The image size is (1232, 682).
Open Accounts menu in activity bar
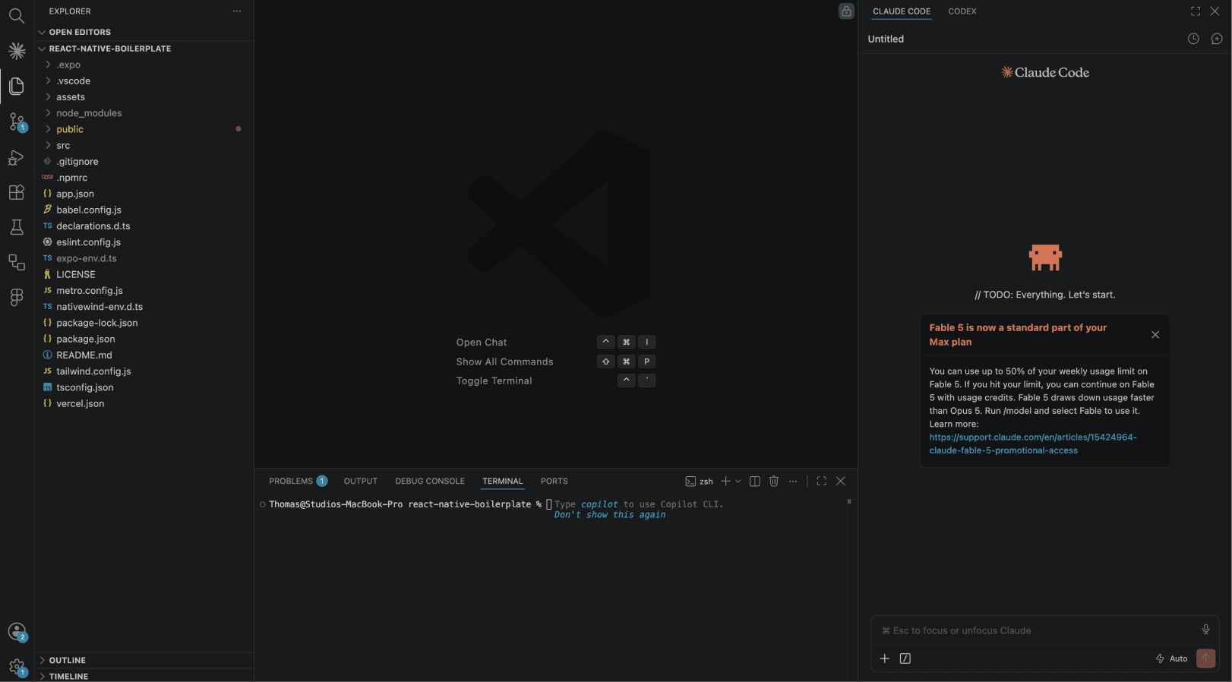click(17, 632)
